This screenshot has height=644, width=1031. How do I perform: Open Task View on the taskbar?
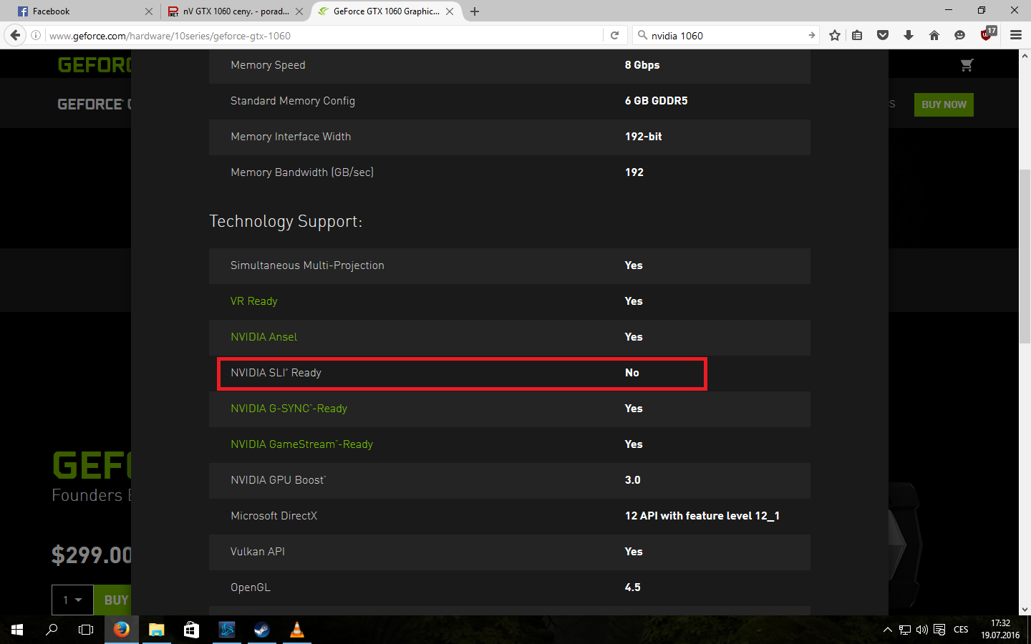[86, 630]
